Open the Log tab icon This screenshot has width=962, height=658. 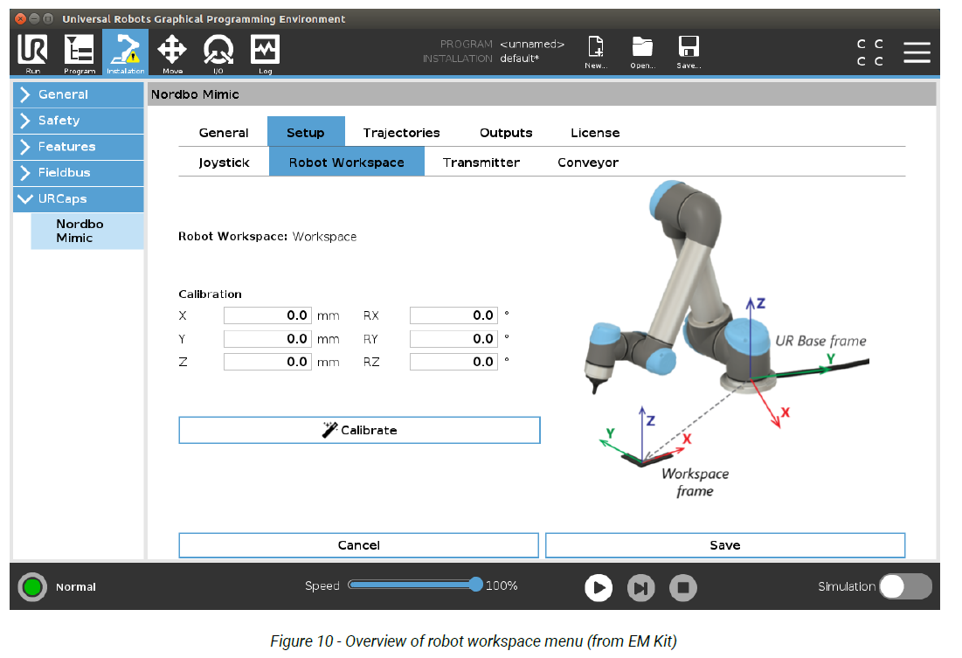pyautogui.click(x=265, y=52)
